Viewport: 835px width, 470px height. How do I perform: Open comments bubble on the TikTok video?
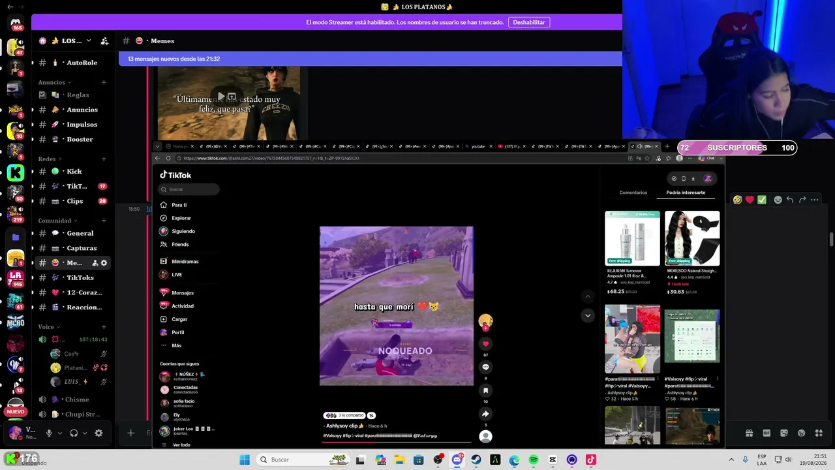click(485, 367)
